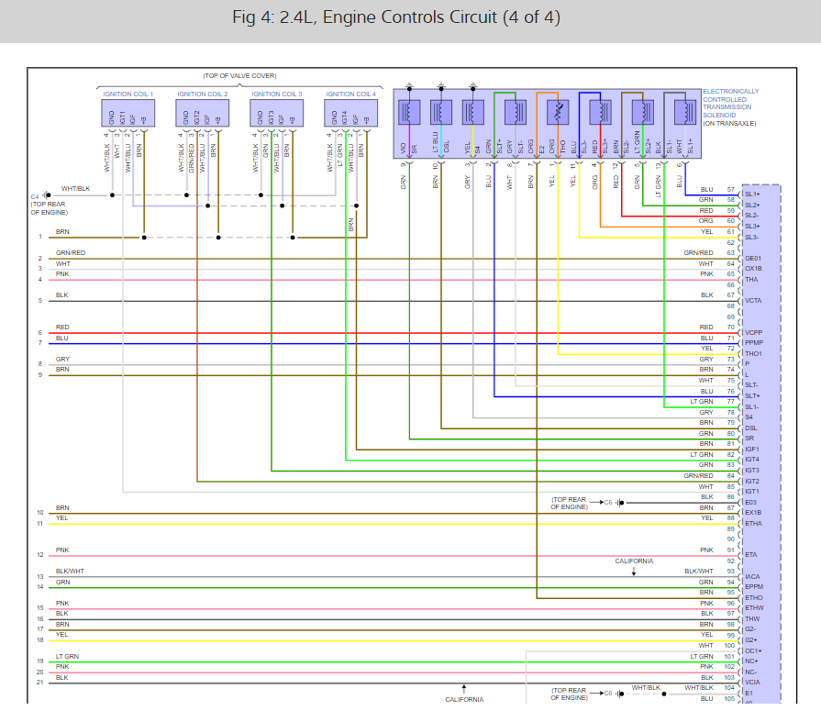This screenshot has height=722, width=821.
Task: Click the S4 solenoid coil symbol
Action: (x=472, y=112)
